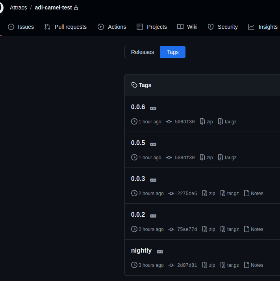The width and height of the screenshot is (280, 281).
Task: Open the Pull requests tab
Action: click(65, 27)
